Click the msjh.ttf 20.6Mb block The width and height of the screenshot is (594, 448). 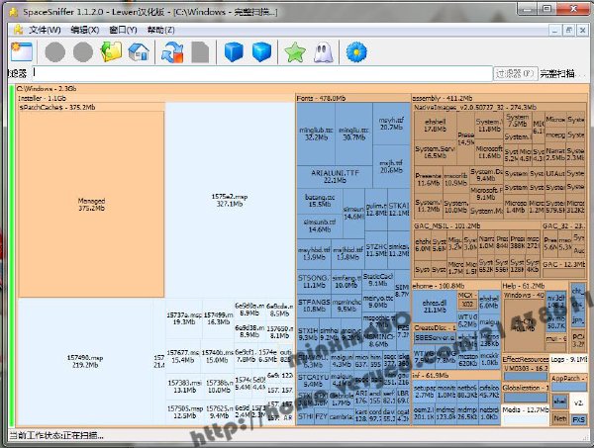click(392, 166)
